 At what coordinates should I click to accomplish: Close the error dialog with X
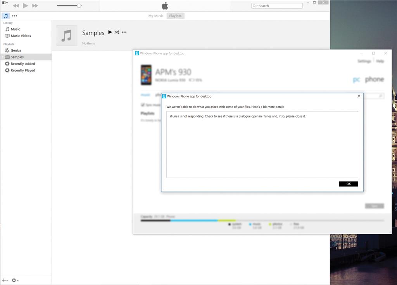(359, 96)
